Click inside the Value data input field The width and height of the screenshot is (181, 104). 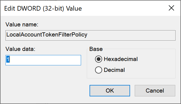pyautogui.click(x=43, y=60)
